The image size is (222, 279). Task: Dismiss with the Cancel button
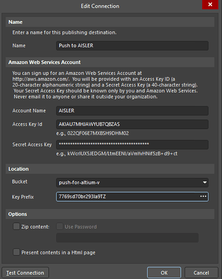pos(201,273)
